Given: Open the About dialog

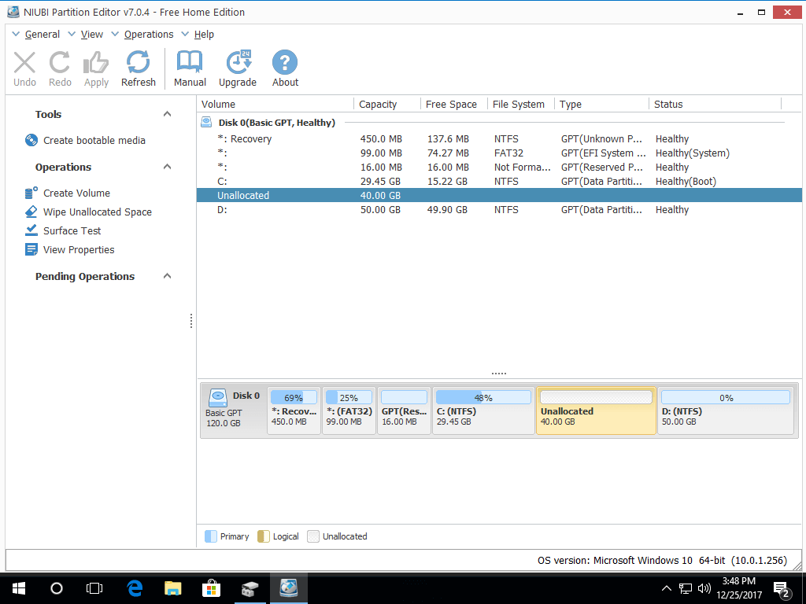Looking at the screenshot, I should click(x=284, y=68).
